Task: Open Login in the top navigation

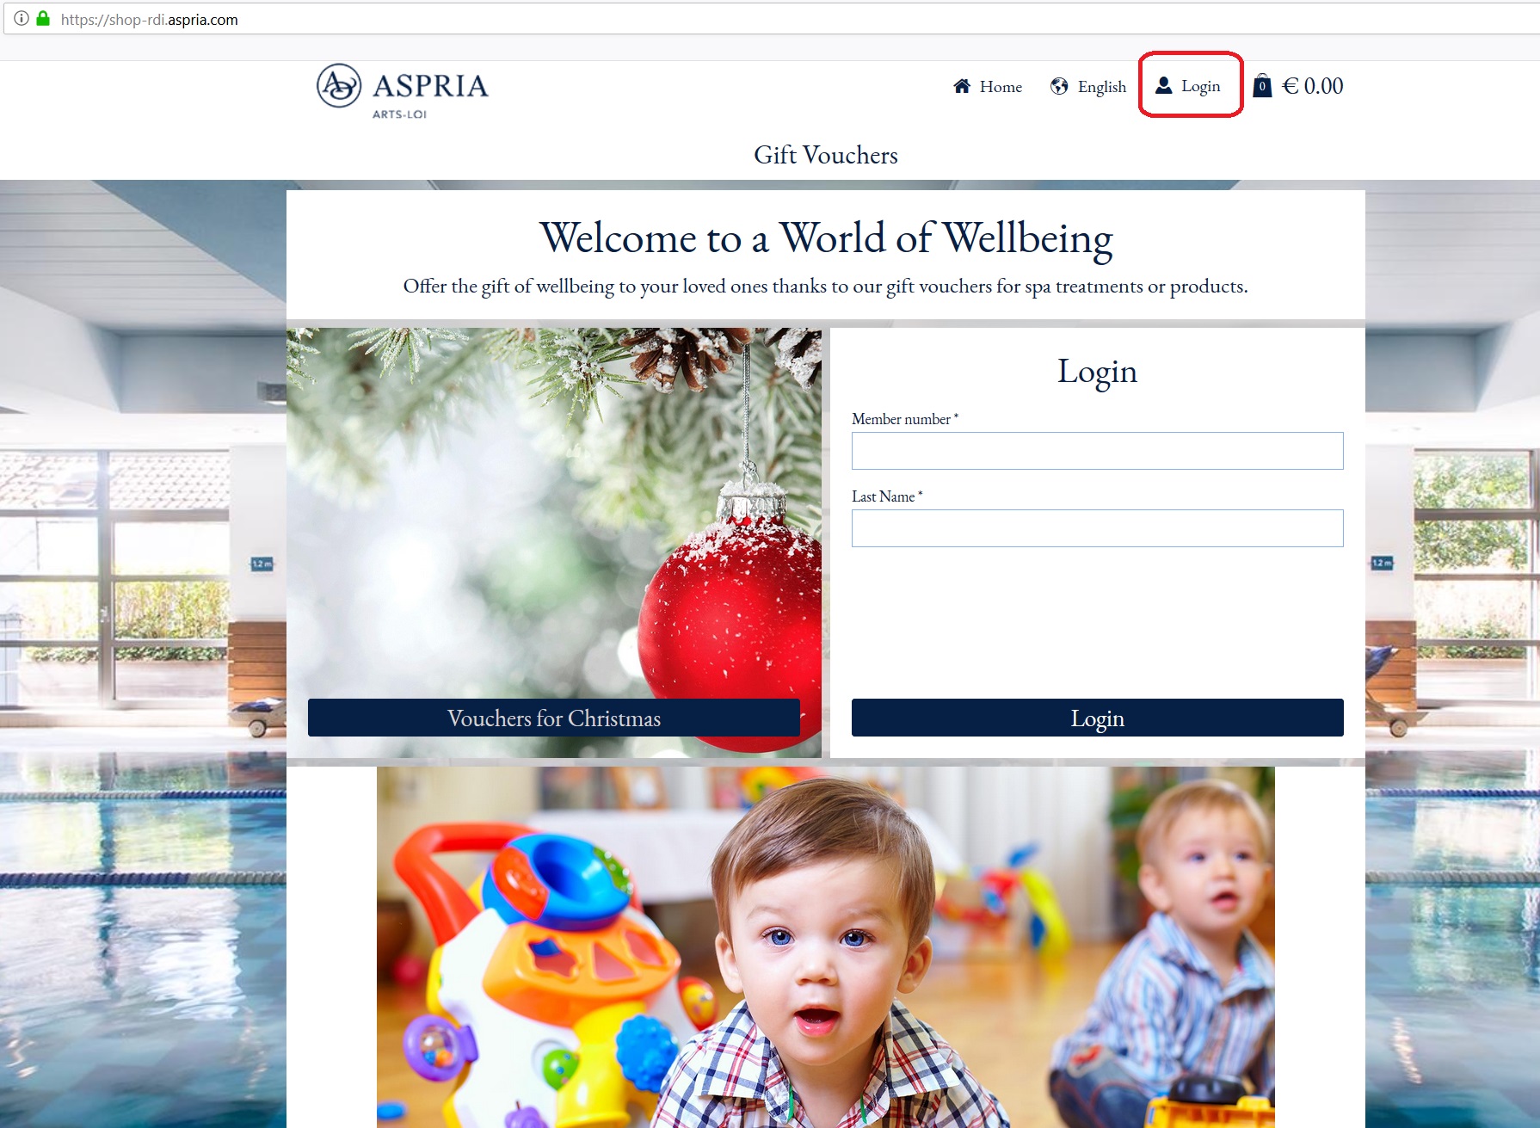Action: click(1188, 85)
